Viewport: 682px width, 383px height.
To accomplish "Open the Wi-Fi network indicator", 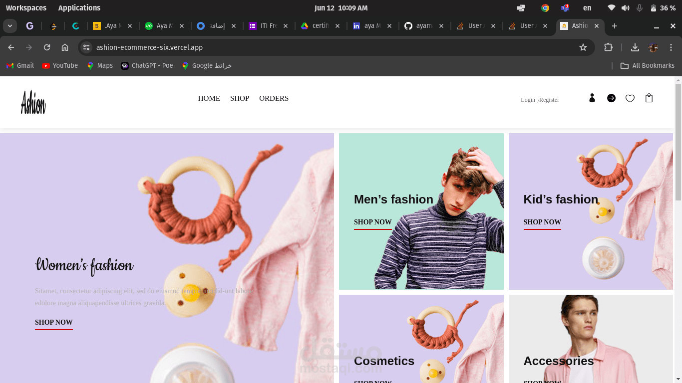I will 612,8.
